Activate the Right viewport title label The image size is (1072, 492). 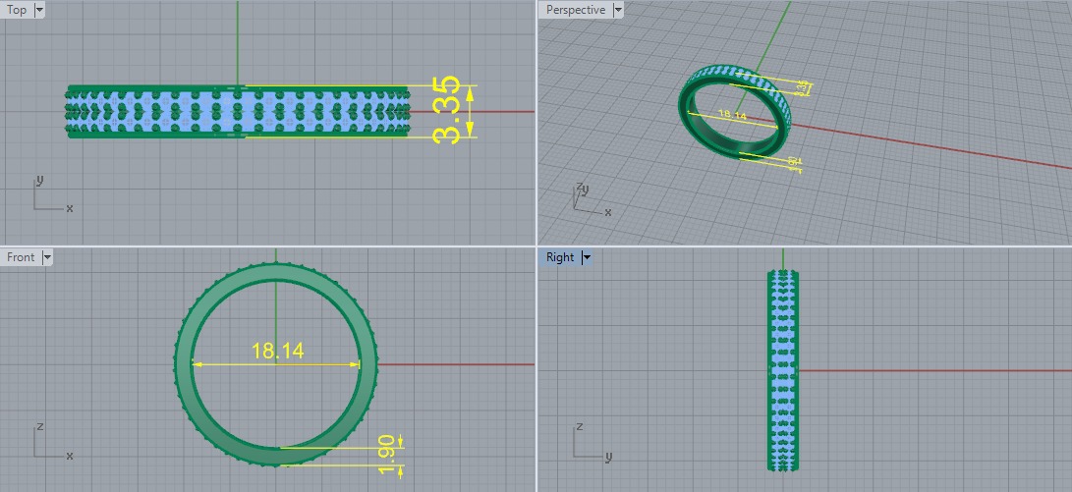click(x=560, y=257)
